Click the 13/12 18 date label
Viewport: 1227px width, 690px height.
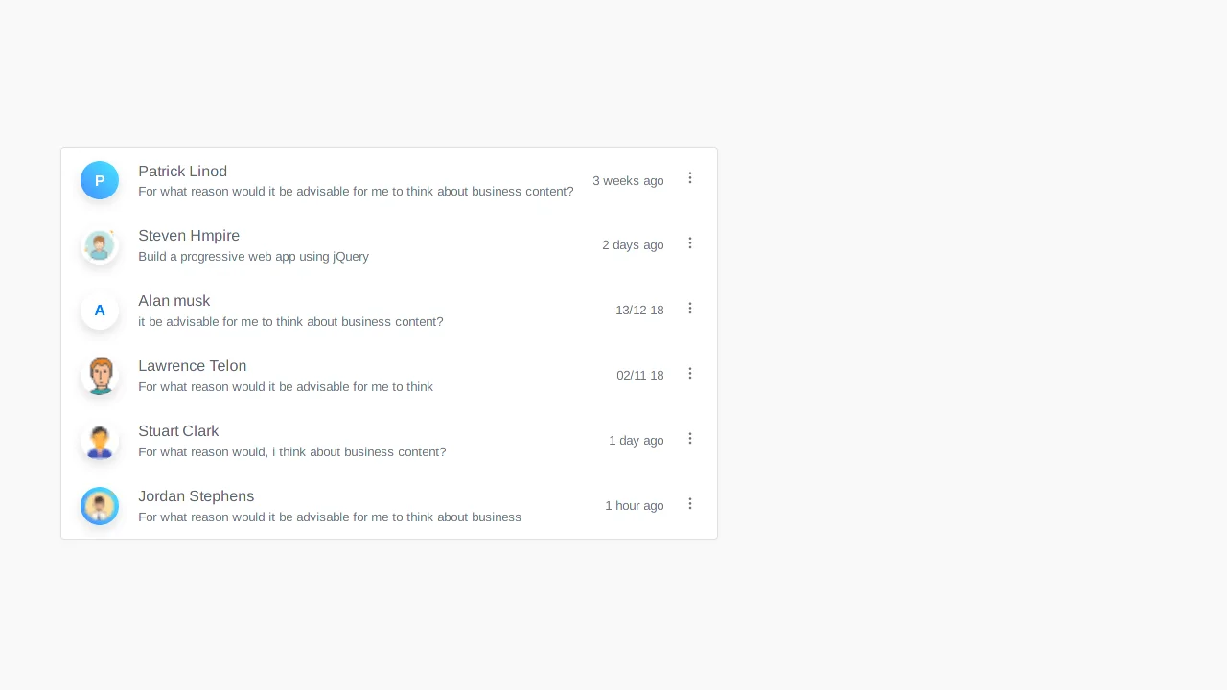(x=639, y=310)
